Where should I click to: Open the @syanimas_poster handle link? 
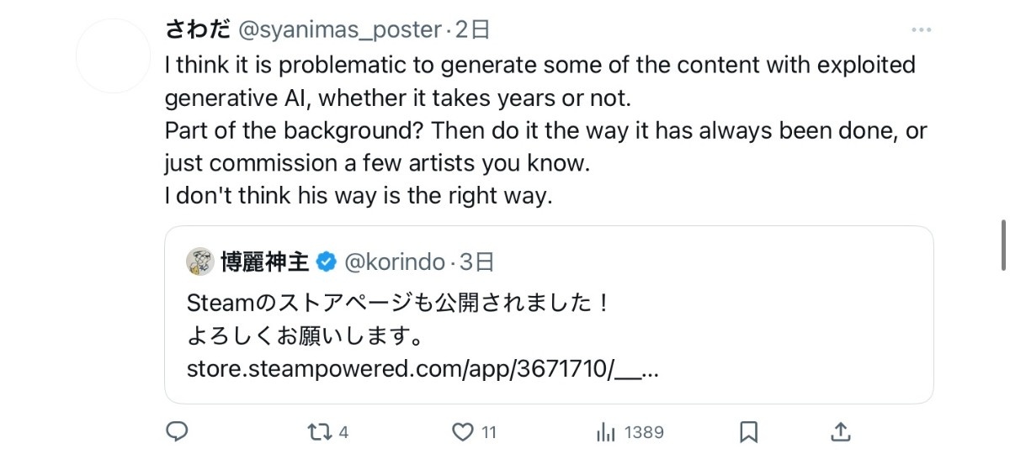click(x=340, y=30)
